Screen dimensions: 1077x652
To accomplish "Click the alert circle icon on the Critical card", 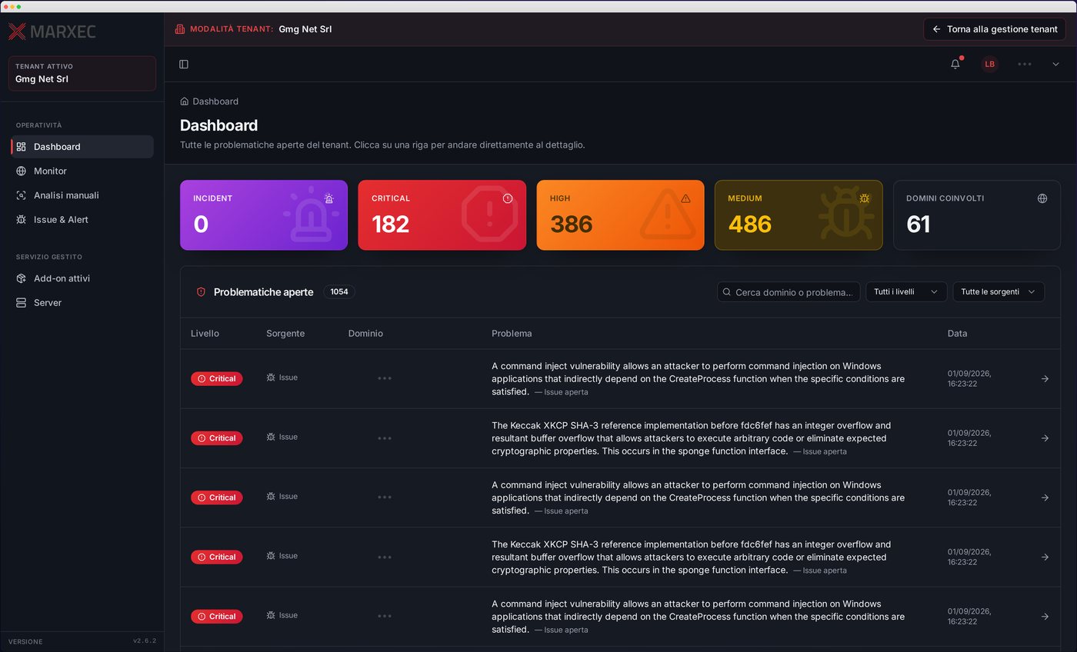I will pos(508,198).
